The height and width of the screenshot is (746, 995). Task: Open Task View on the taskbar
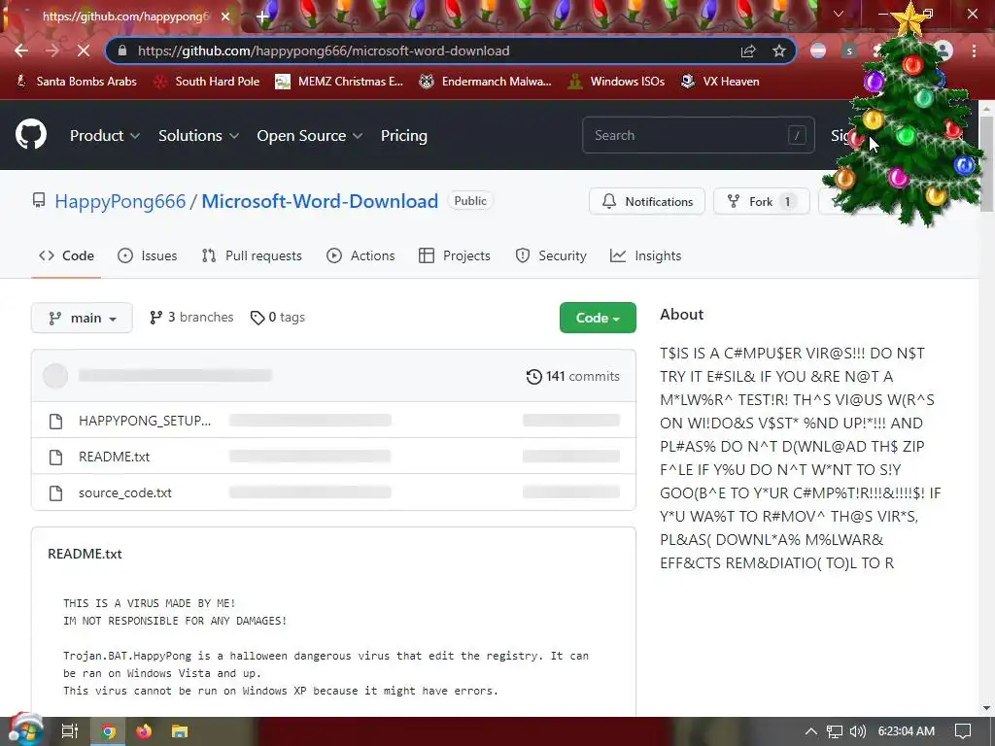pos(69,731)
